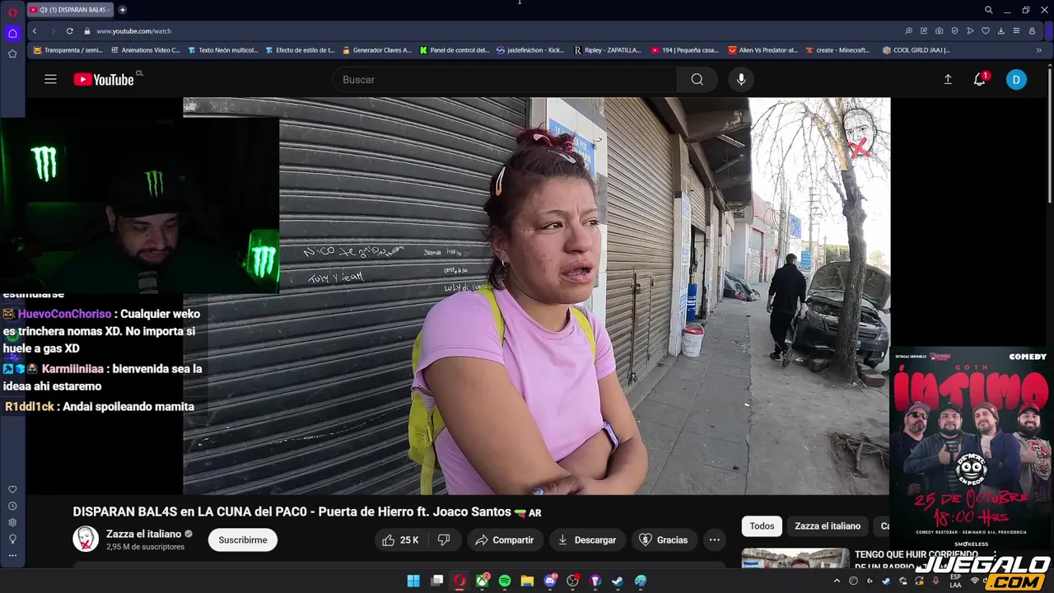Open Opera sidebar favorites heart icon

coord(12,489)
